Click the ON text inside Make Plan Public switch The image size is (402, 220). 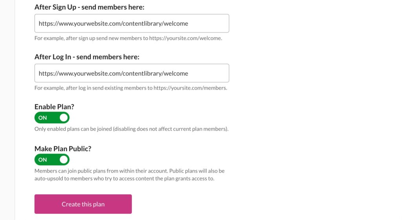pyautogui.click(x=42, y=160)
